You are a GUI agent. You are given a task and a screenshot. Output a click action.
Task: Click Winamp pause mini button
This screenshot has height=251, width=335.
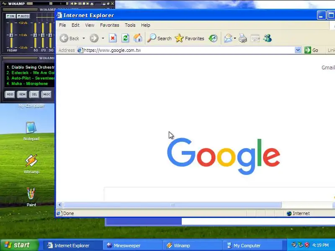[x=80, y=4]
